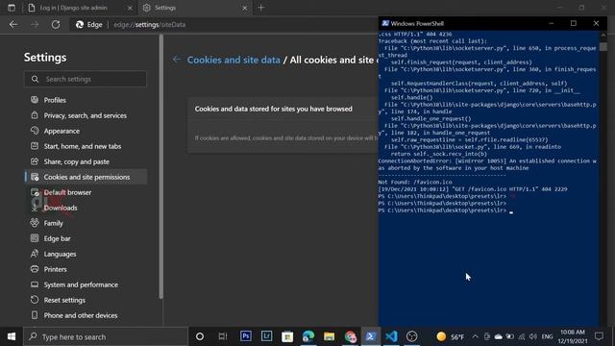Viewport: 615px width, 346px height.
Task: Open the notification center icon
Action: pyautogui.click(x=599, y=336)
